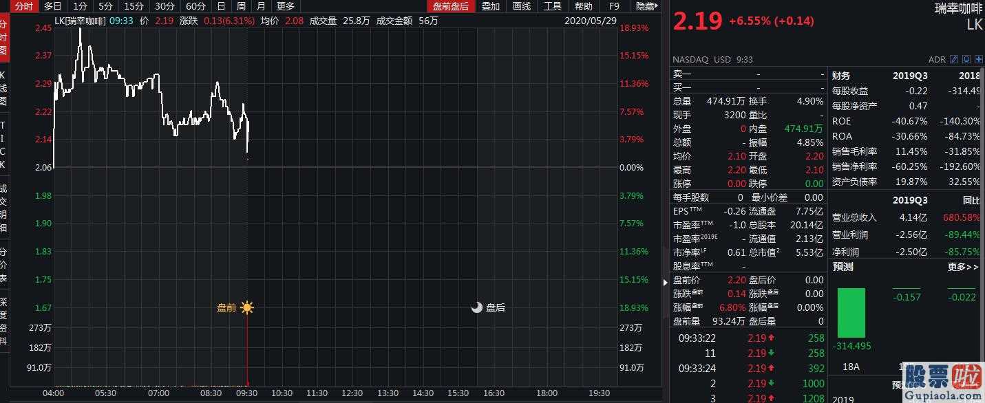Switch to the weekly 周 chart
Image resolution: width=985 pixels, height=403 pixels.
point(241,6)
